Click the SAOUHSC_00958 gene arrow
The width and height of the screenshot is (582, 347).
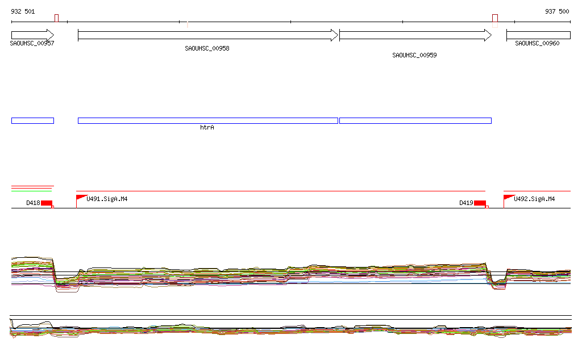coord(207,35)
